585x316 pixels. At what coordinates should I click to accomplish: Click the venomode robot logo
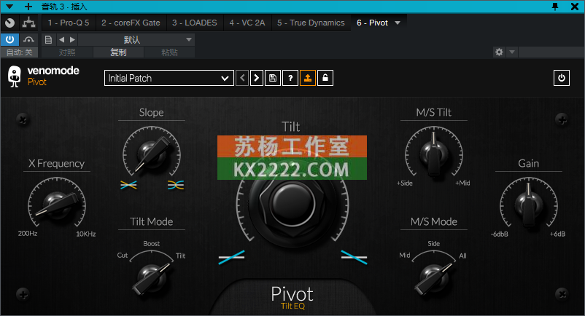15,76
